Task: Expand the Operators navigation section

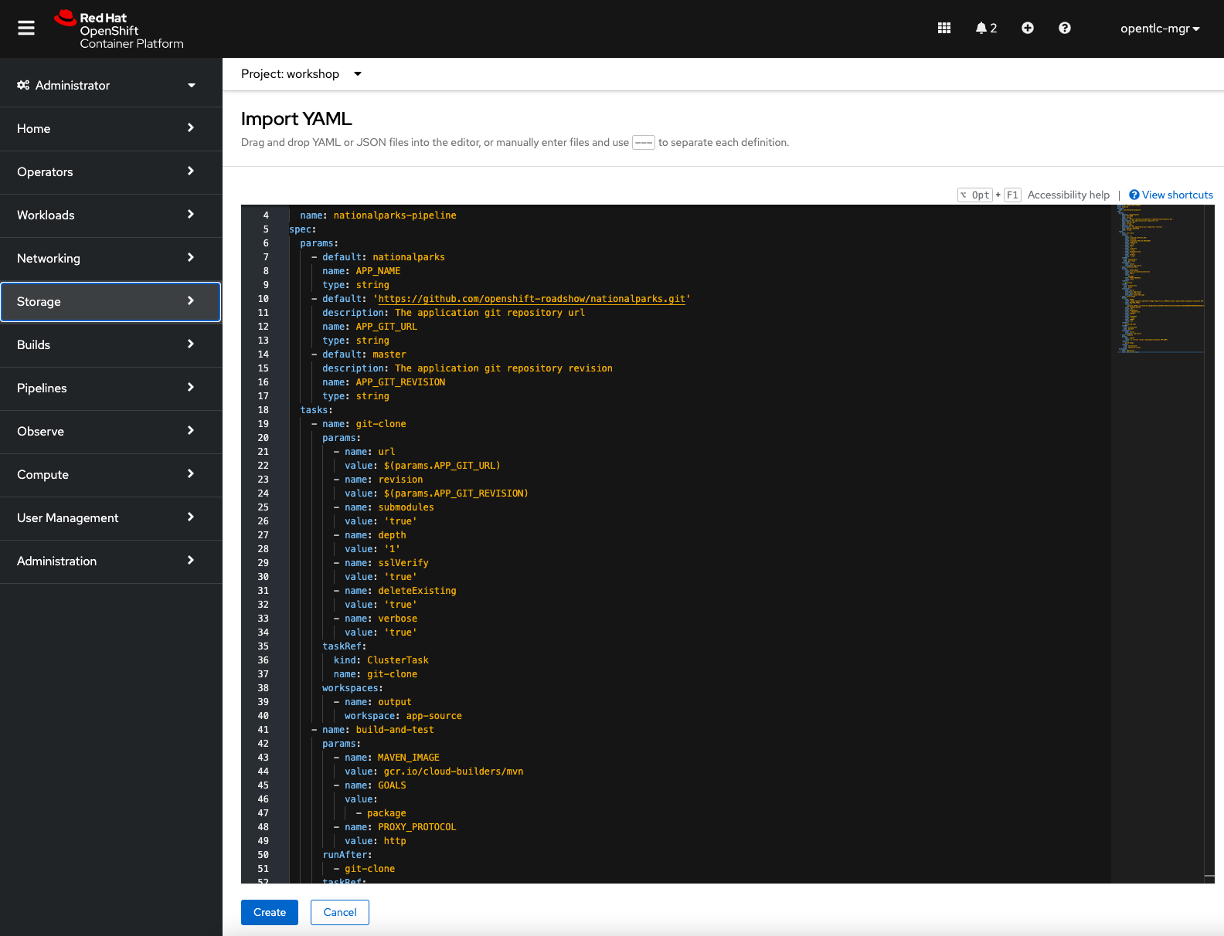Action: (x=111, y=171)
